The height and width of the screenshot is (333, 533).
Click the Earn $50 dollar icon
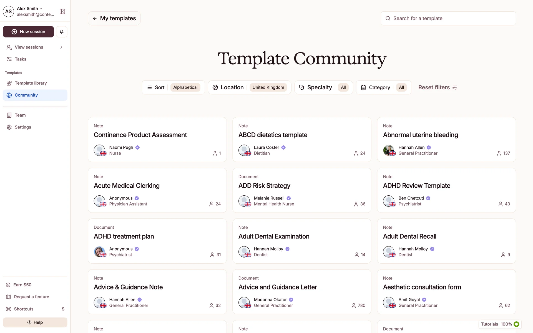[8, 285]
